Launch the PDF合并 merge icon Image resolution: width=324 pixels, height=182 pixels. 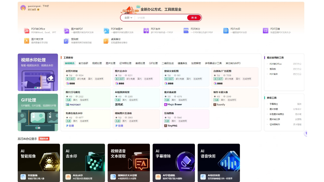(x=146, y=31)
